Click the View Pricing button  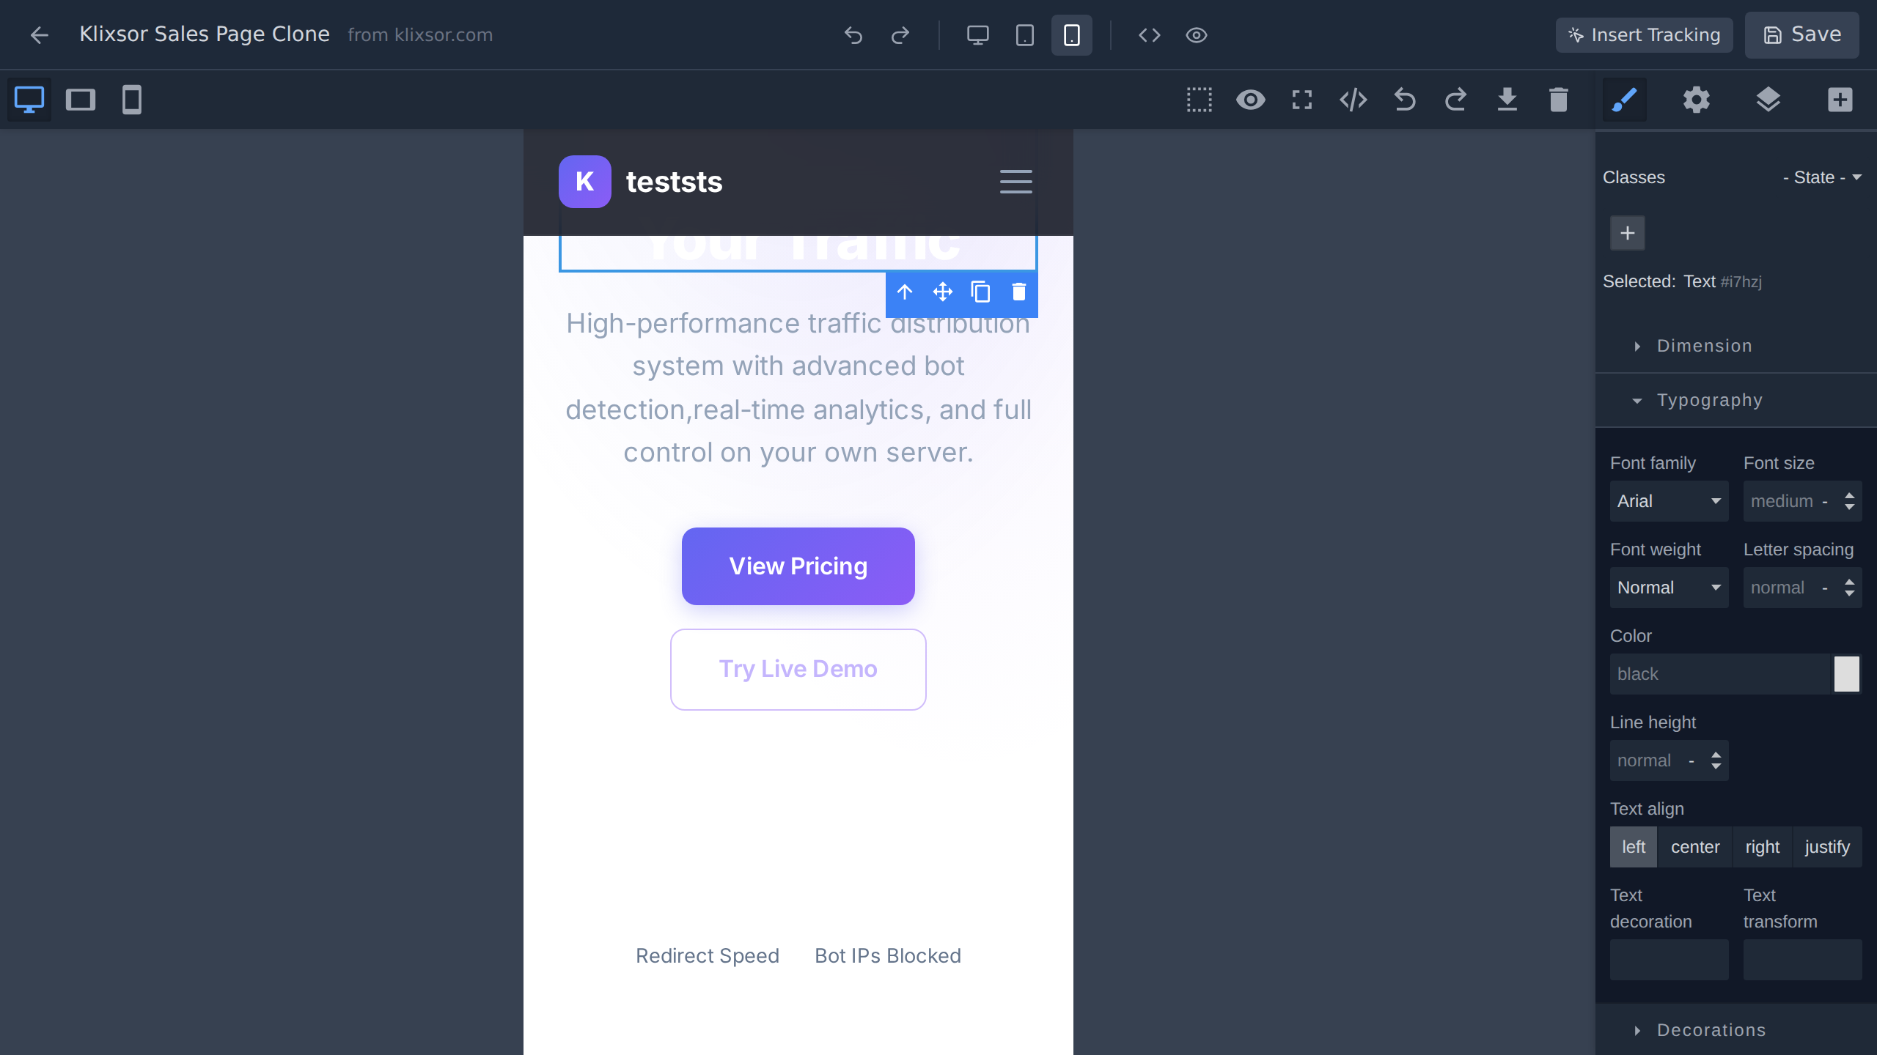click(x=798, y=566)
